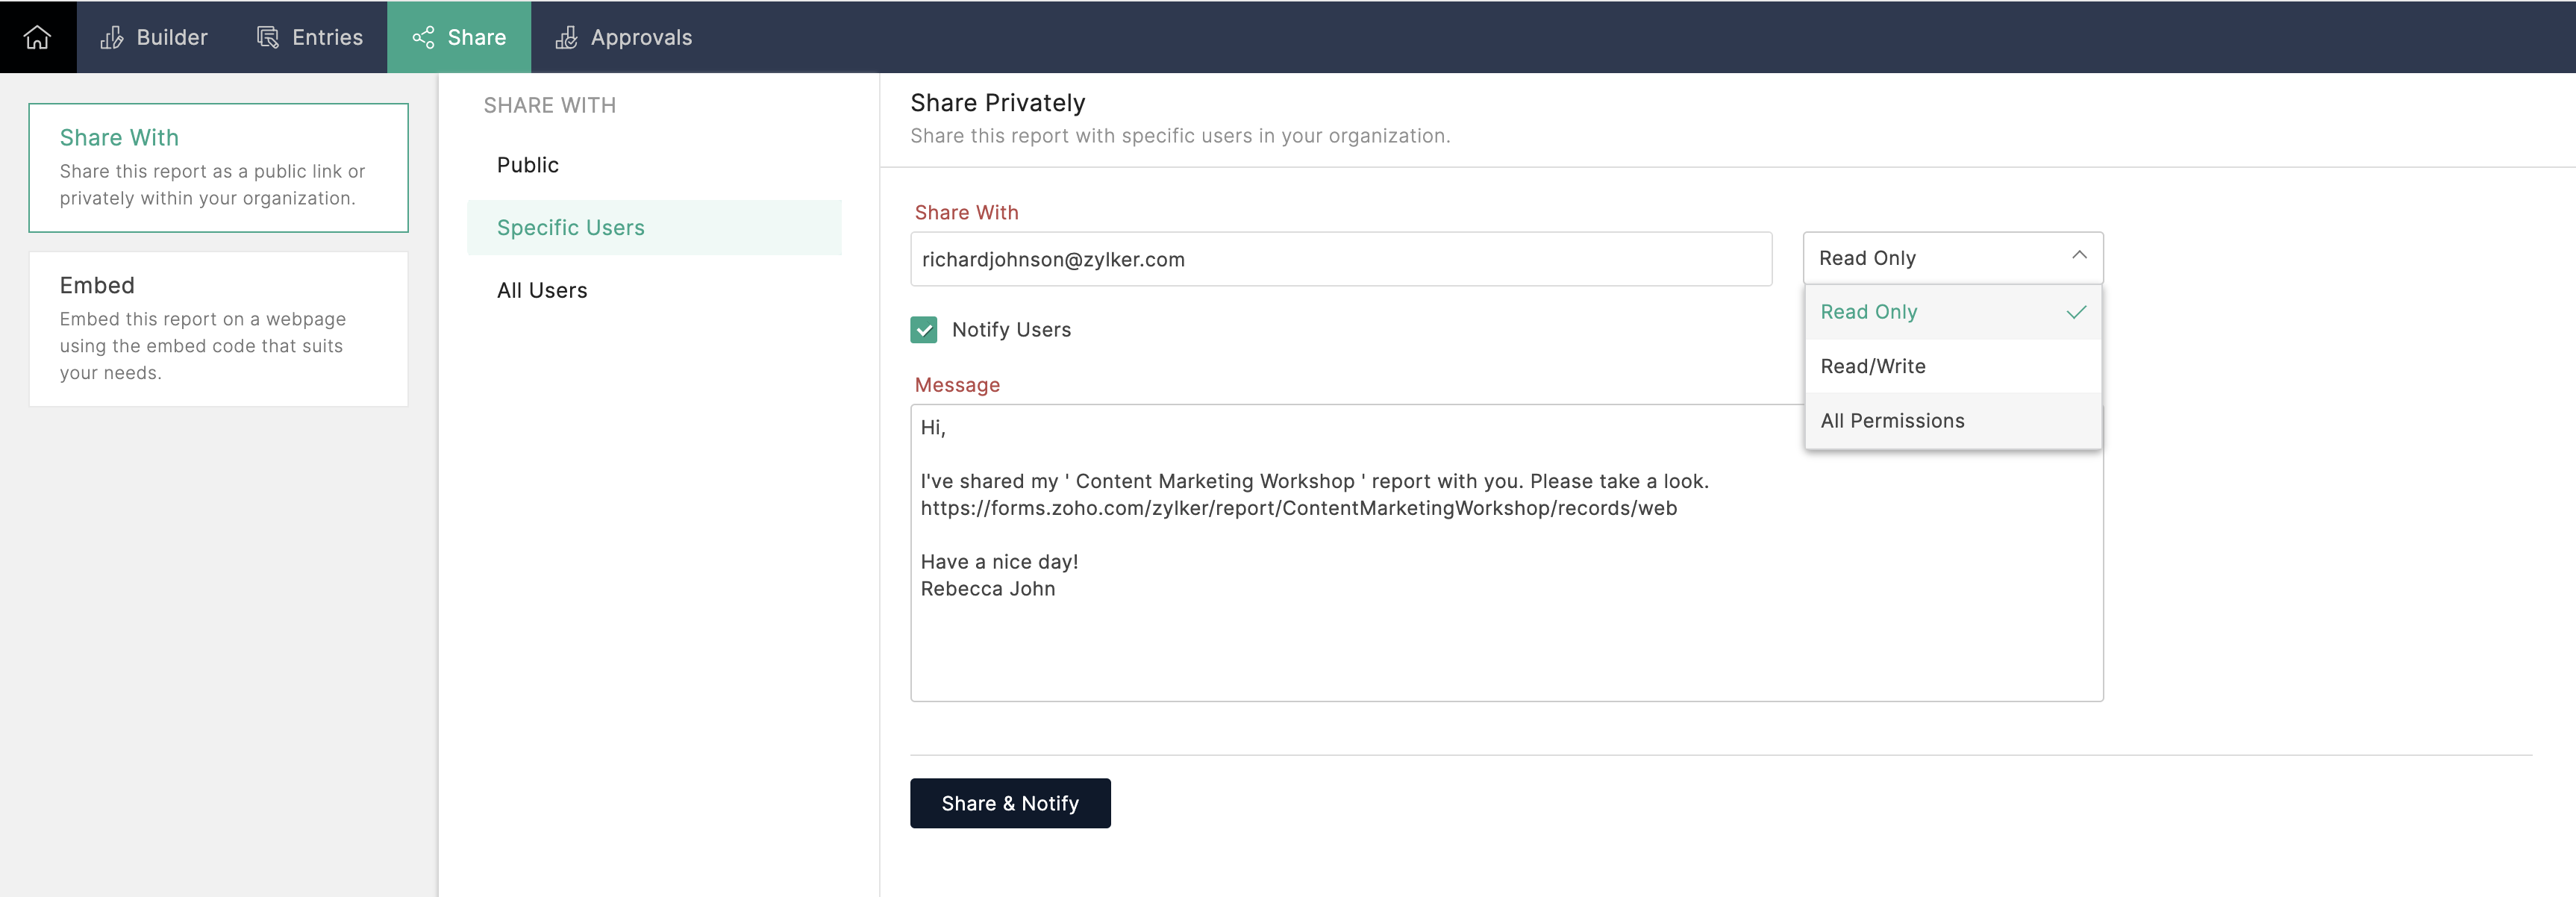Select All Permissions from dropdown
Viewport: 2576px width, 897px height.
tap(1891, 421)
